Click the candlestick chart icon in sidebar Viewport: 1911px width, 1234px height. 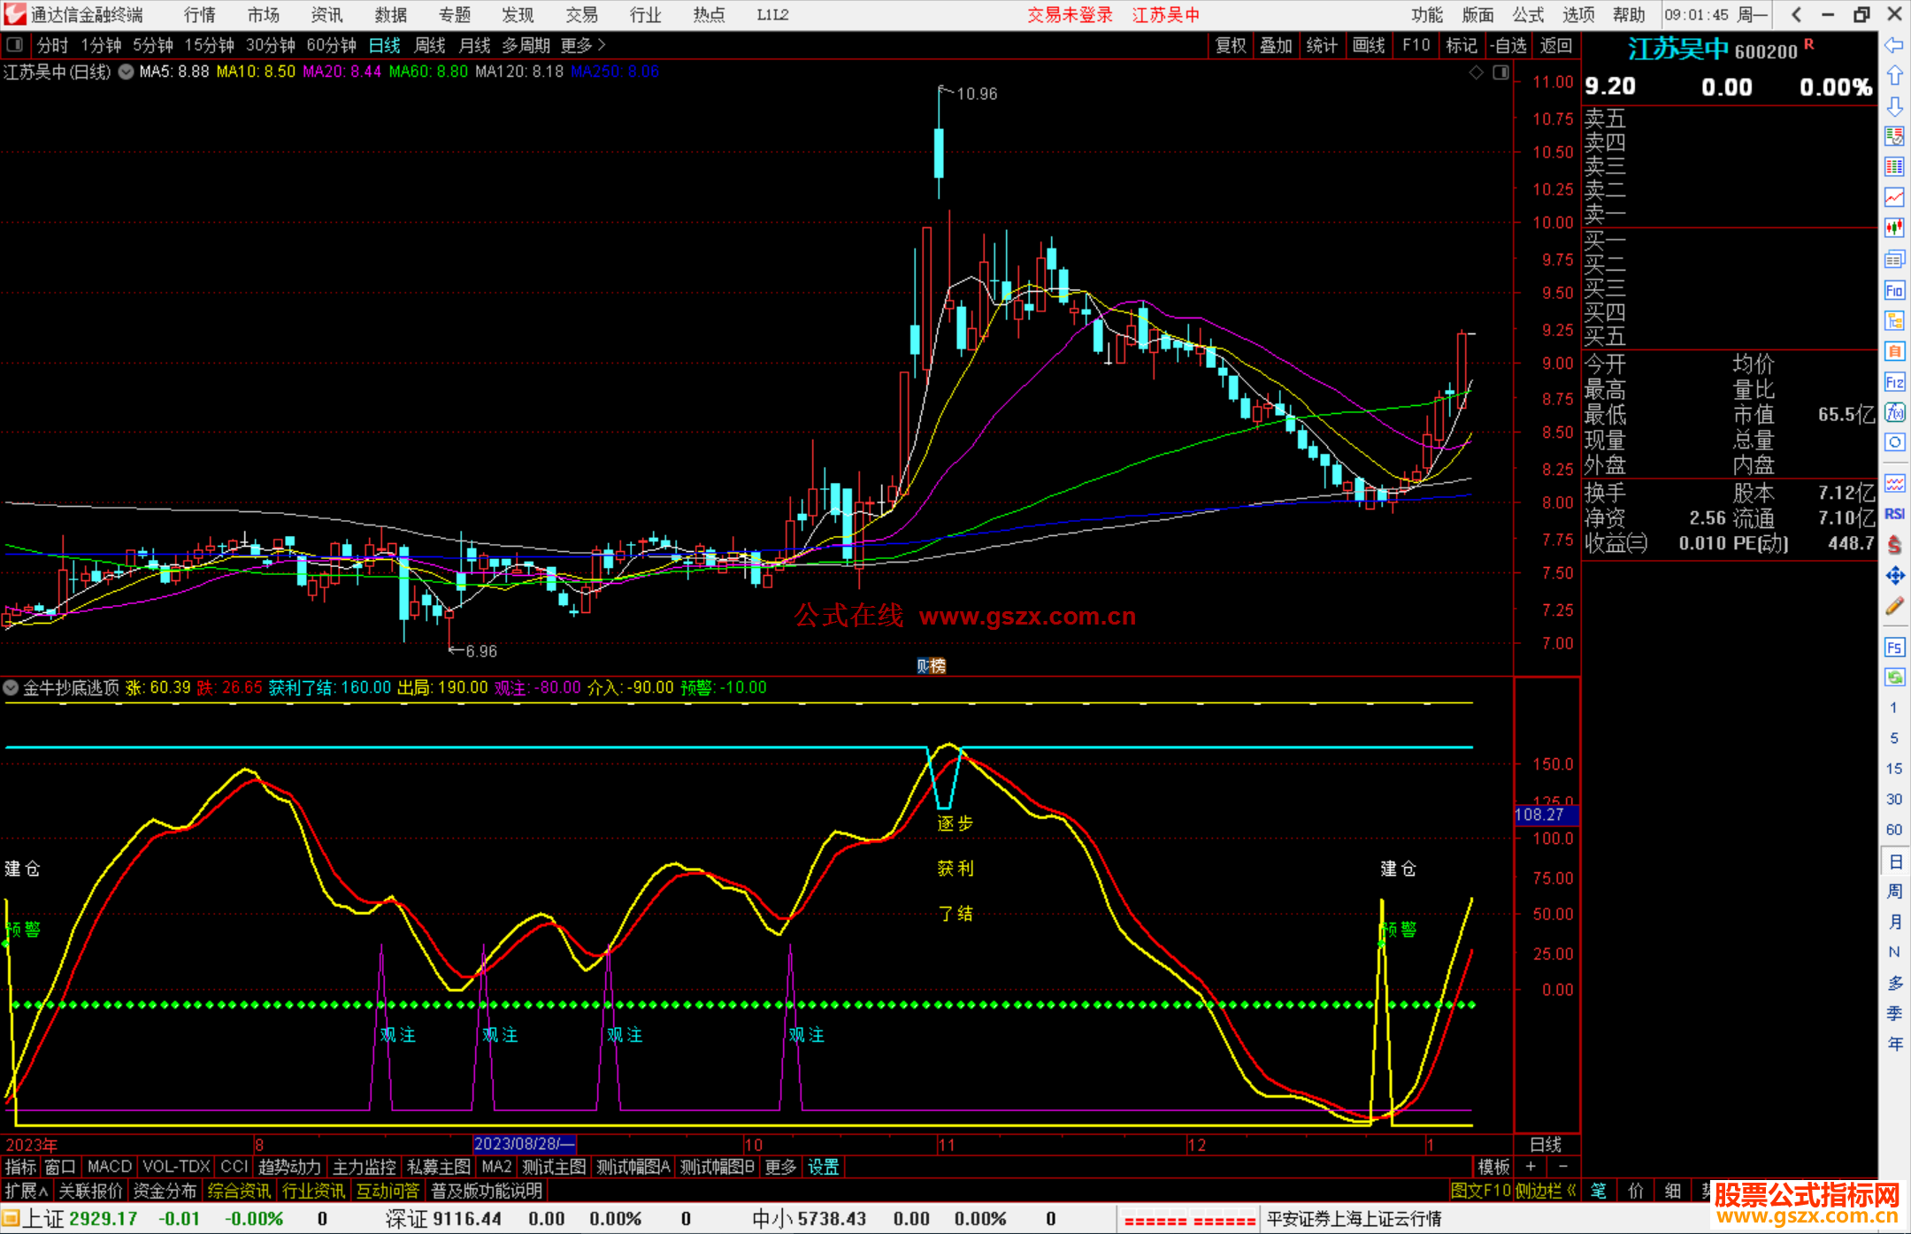coord(1894,228)
